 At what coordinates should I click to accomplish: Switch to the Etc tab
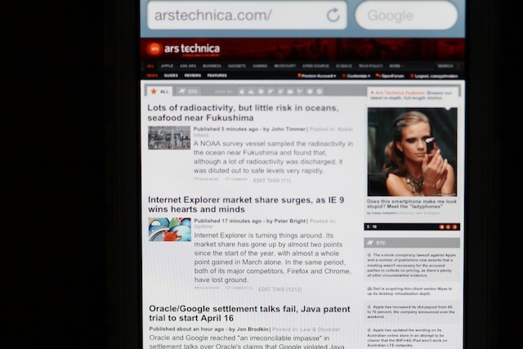pyautogui.click(x=189, y=92)
